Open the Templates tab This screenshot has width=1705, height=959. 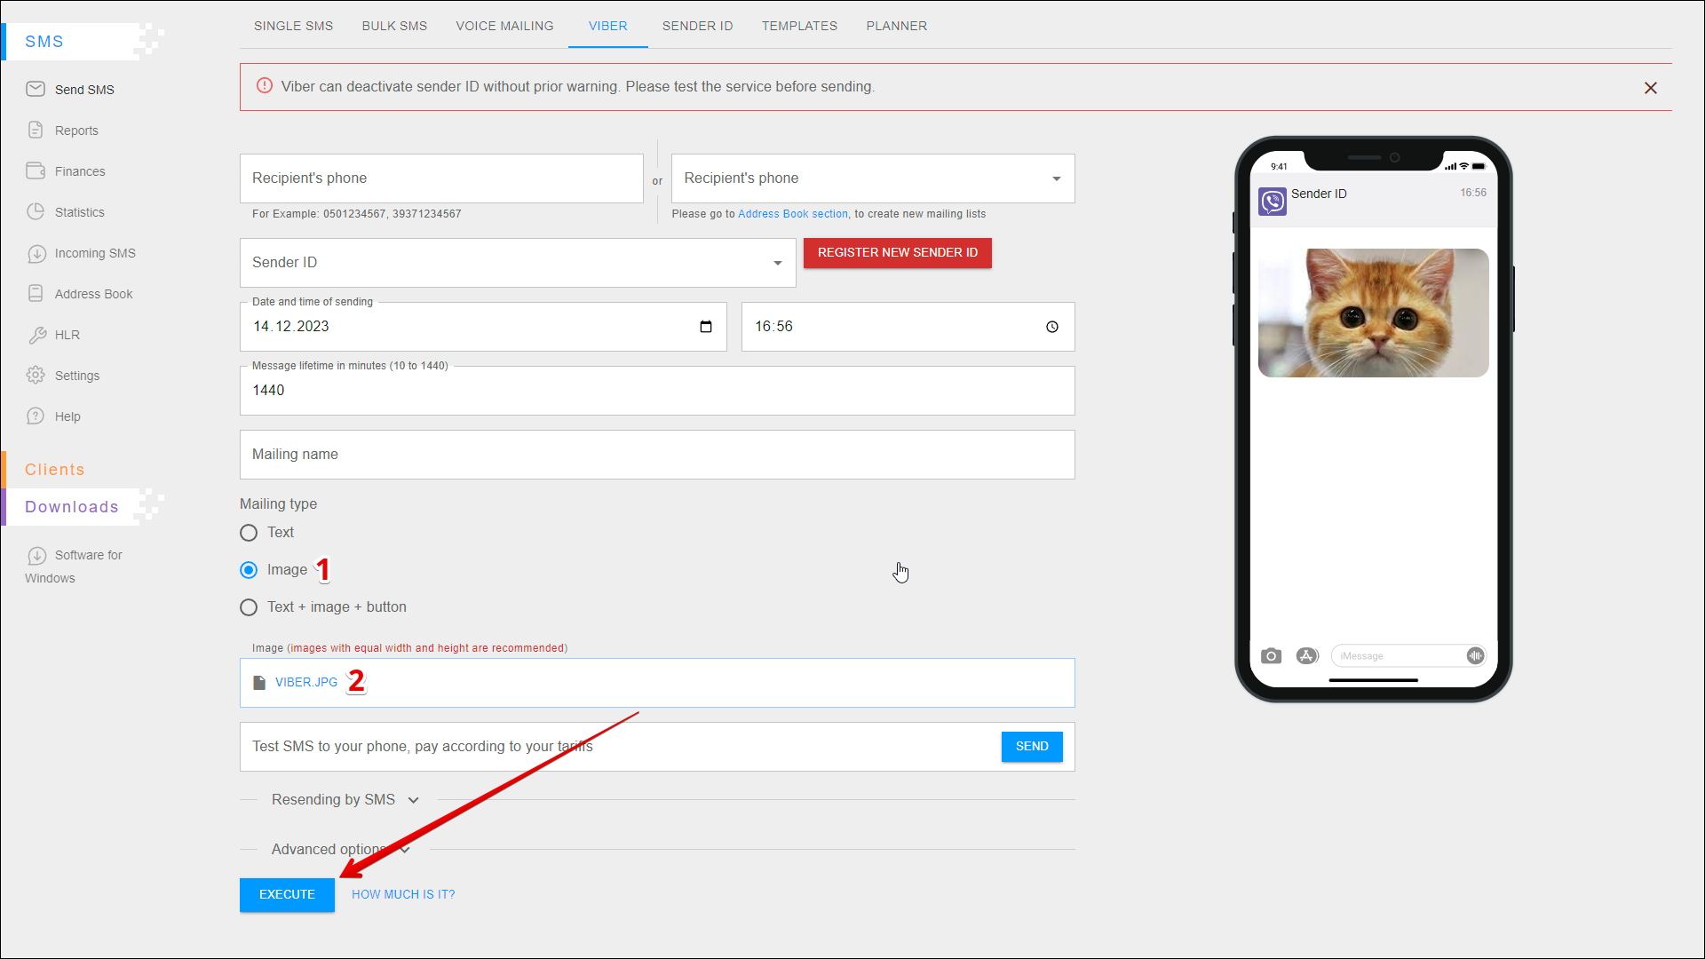click(799, 26)
